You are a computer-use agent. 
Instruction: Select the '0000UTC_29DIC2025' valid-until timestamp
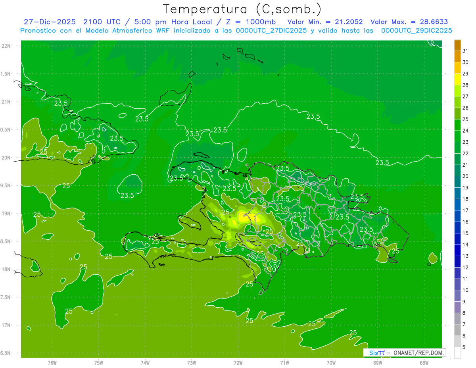pyautogui.click(x=416, y=31)
